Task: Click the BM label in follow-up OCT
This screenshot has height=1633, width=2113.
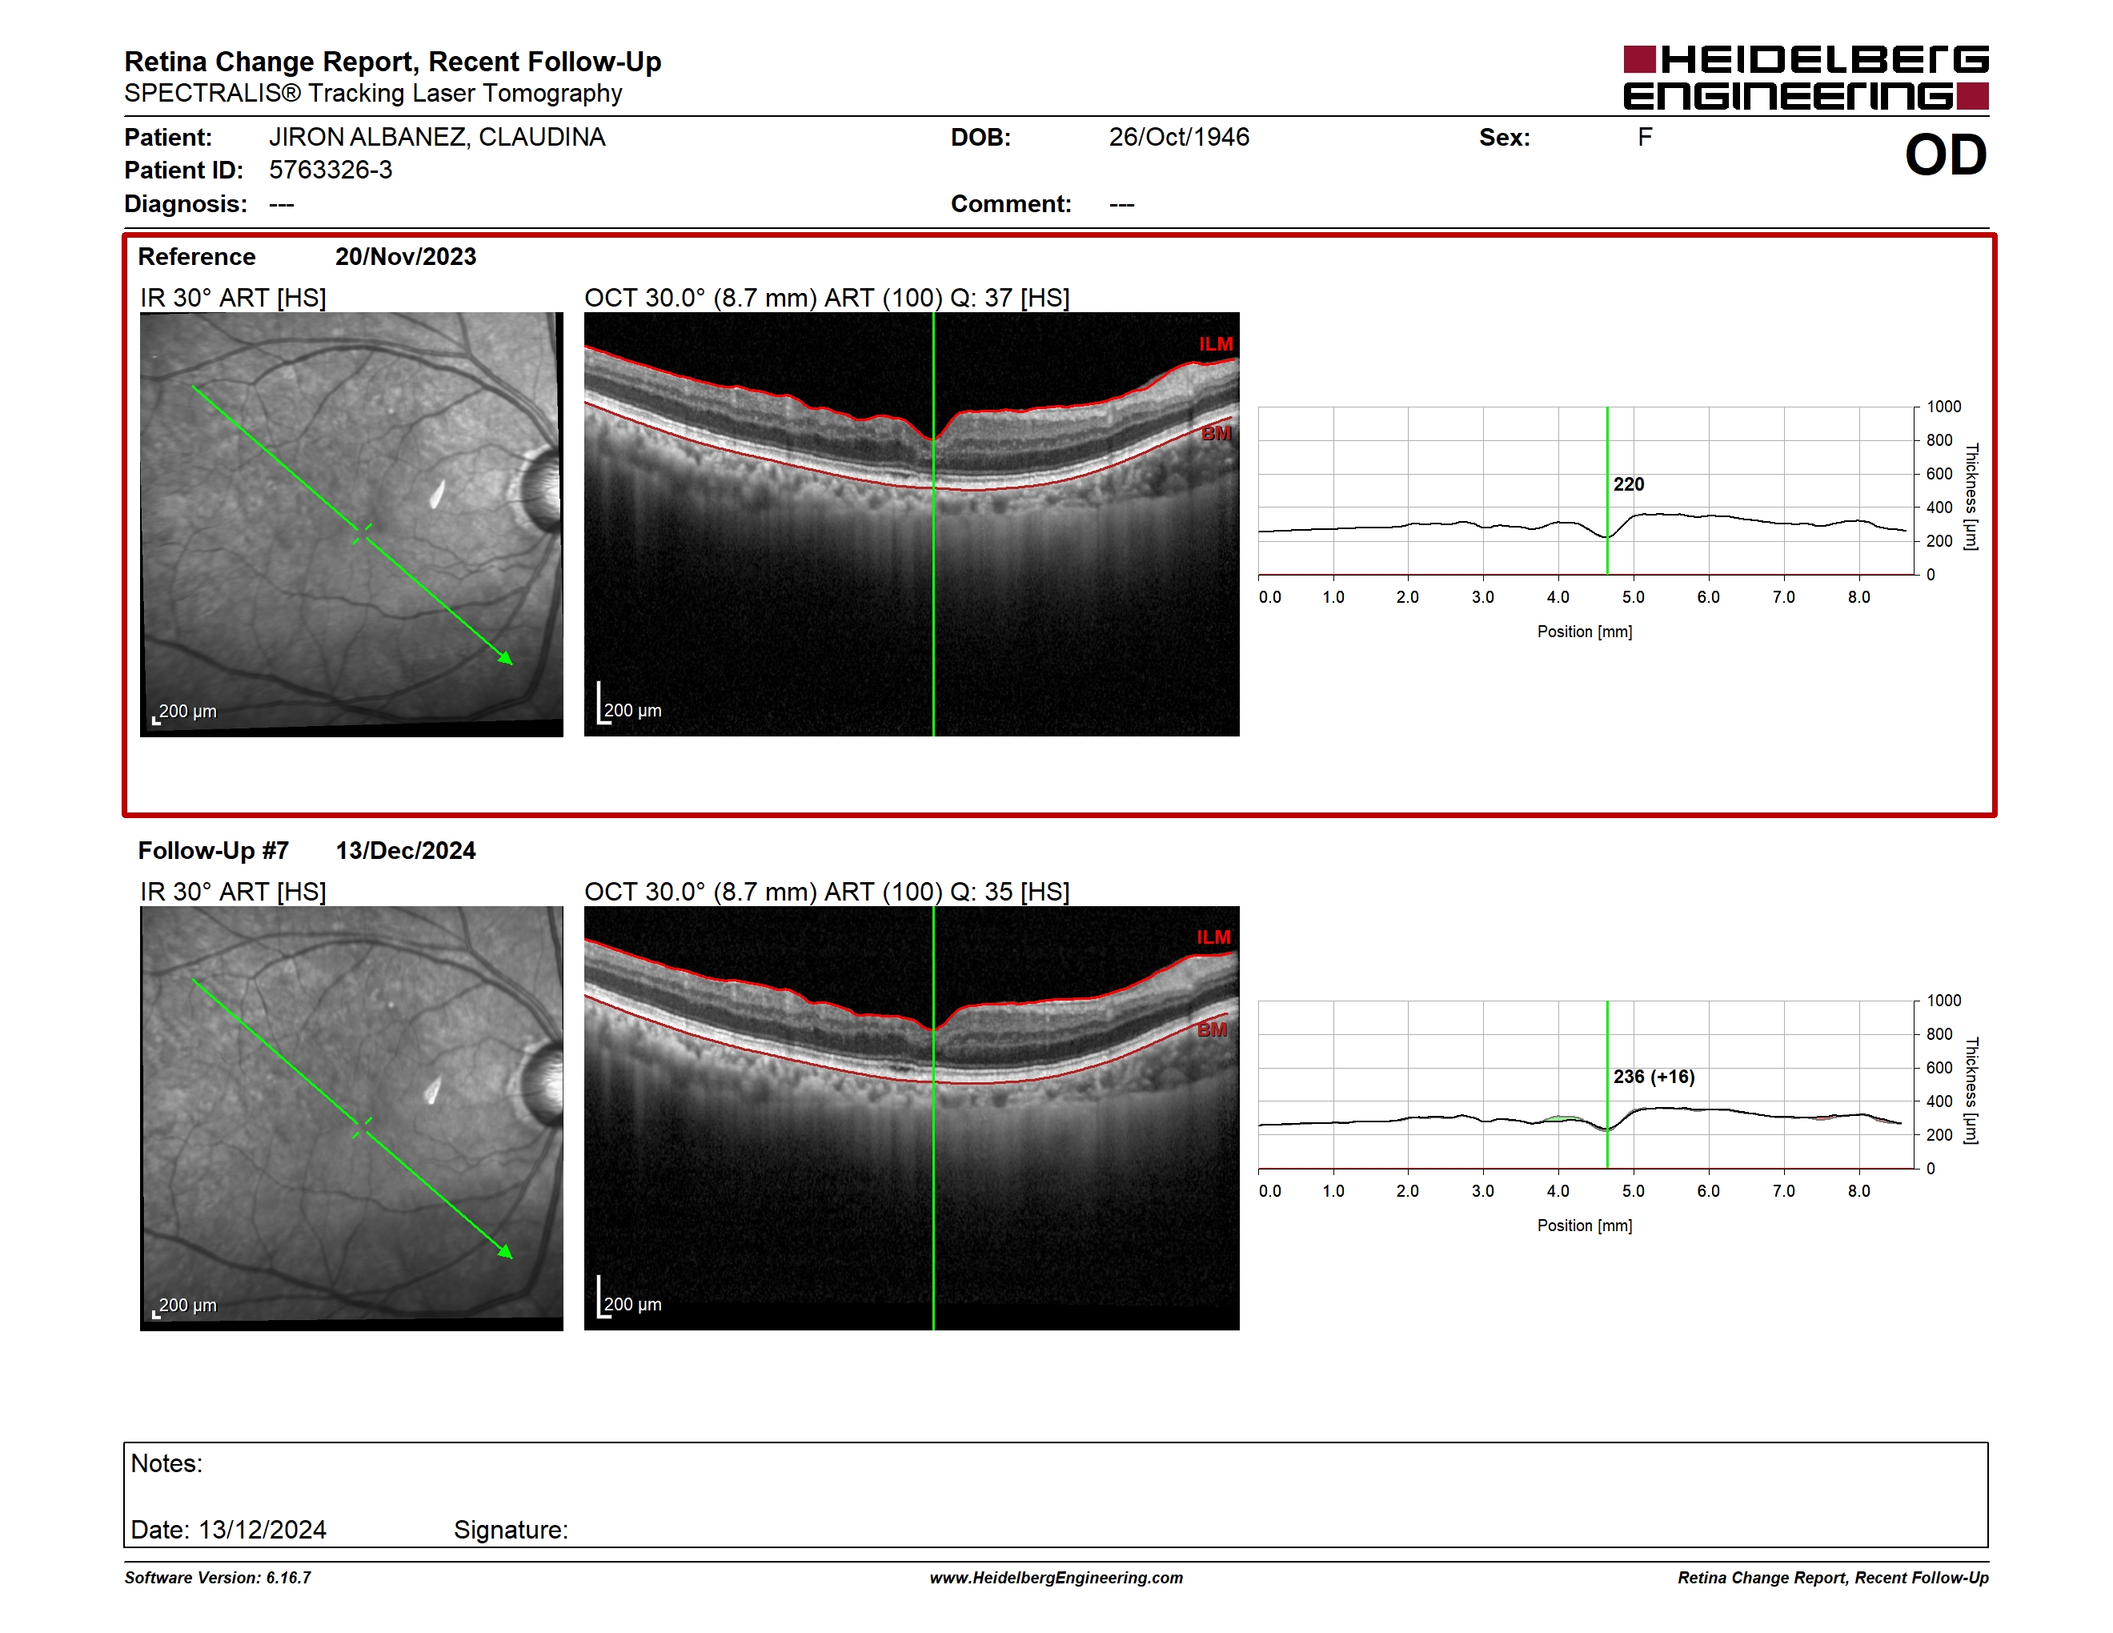Action: pyautogui.click(x=1213, y=1029)
